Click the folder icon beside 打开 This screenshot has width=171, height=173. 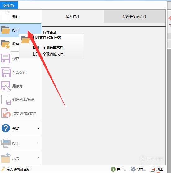point(5,30)
